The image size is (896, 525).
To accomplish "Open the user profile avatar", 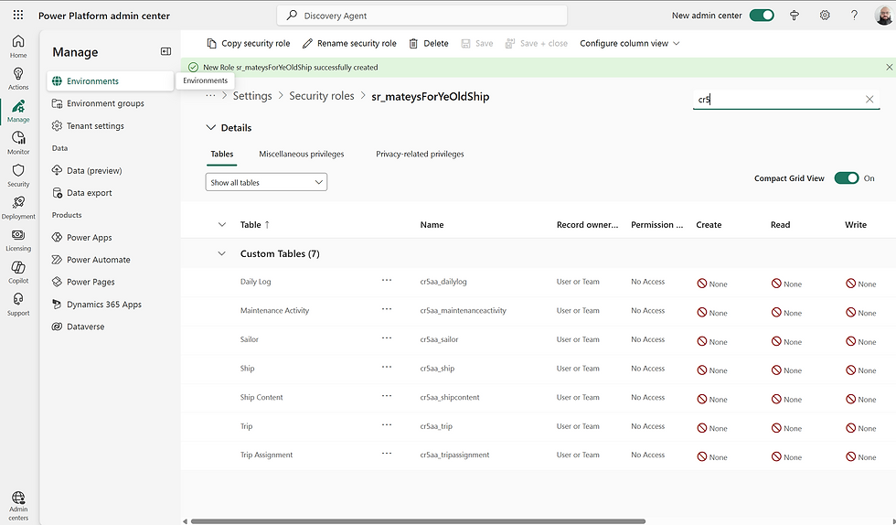I will (884, 16).
